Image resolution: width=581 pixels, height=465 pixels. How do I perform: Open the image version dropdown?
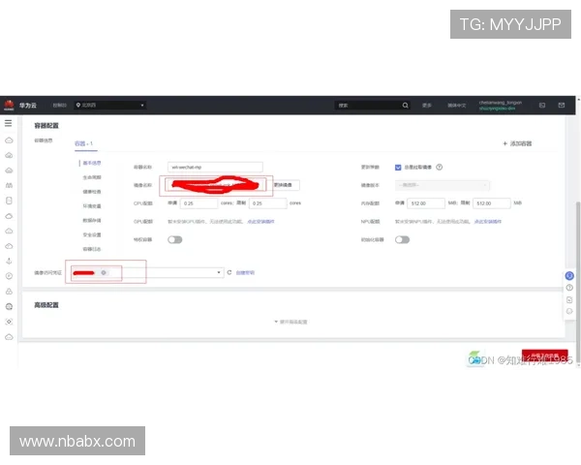pos(443,185)
